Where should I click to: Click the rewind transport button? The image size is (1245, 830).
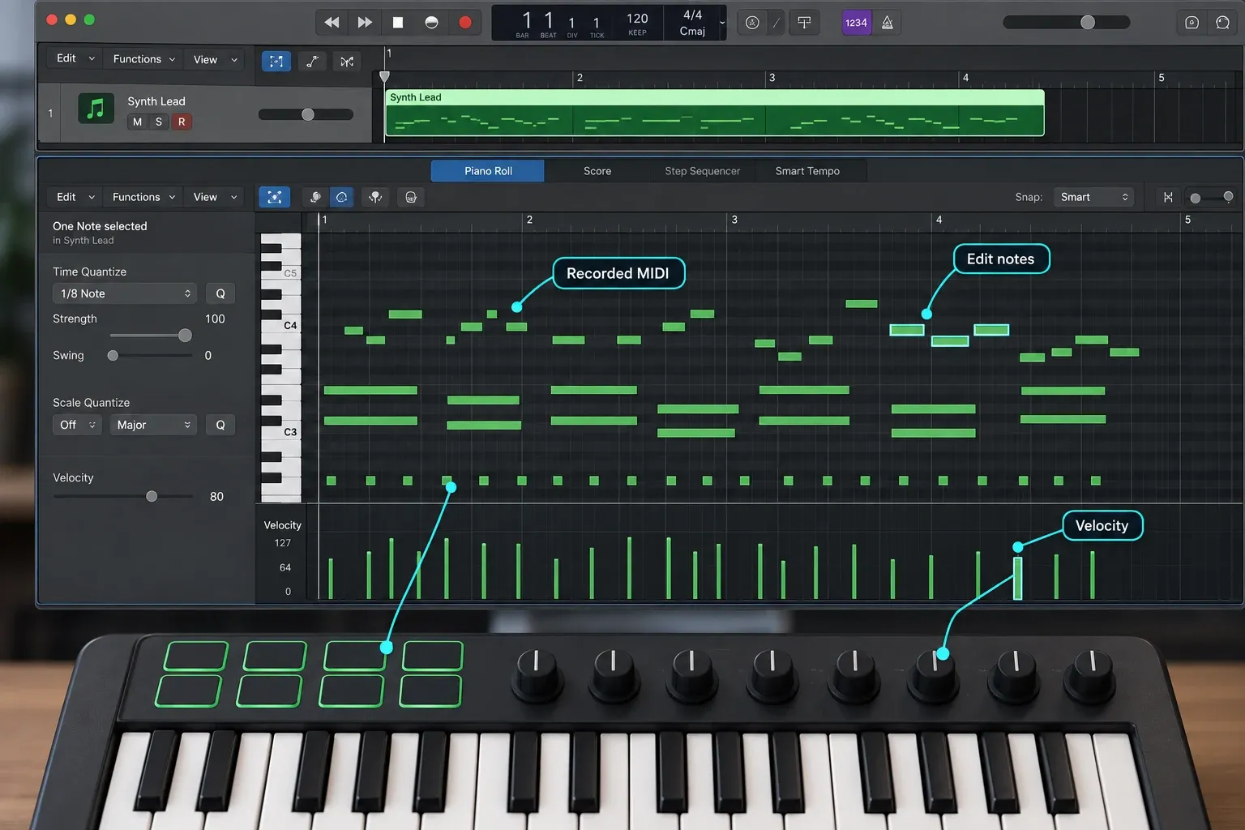(x=332, y=23)
